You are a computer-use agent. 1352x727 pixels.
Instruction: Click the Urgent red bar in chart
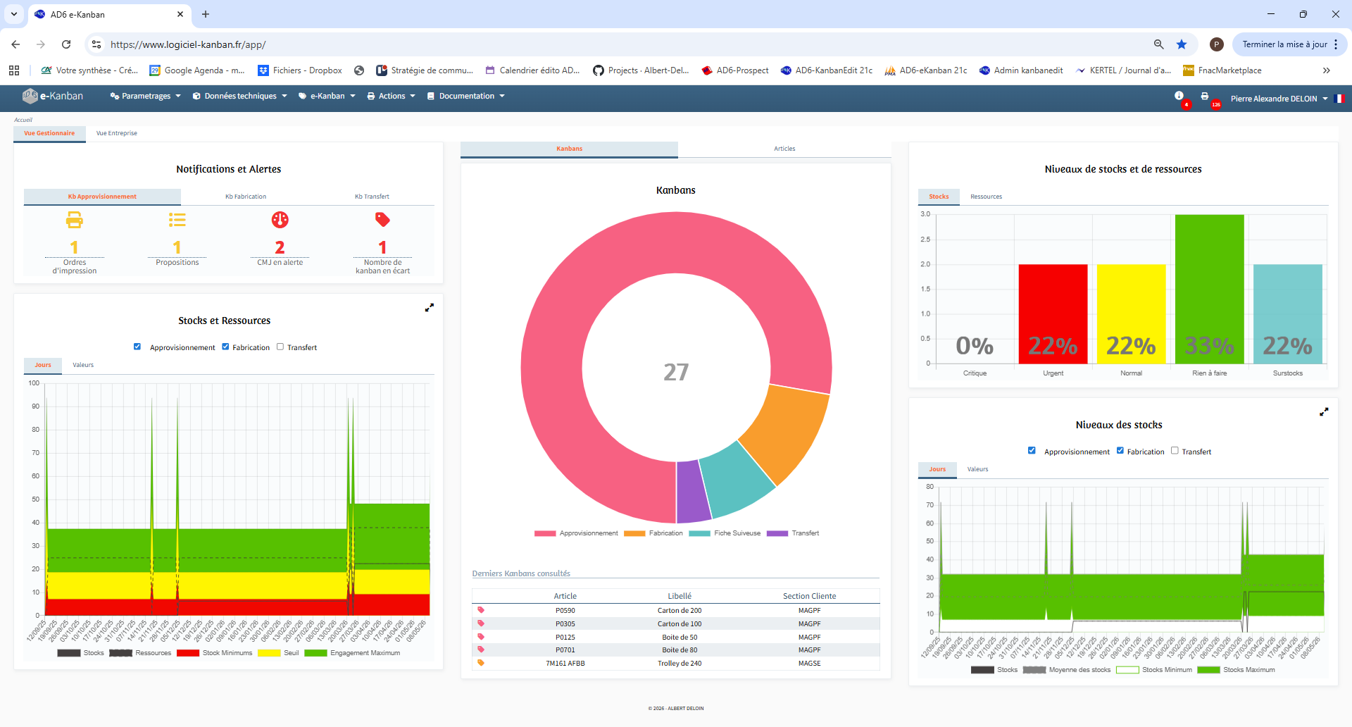coord(1053,314)
